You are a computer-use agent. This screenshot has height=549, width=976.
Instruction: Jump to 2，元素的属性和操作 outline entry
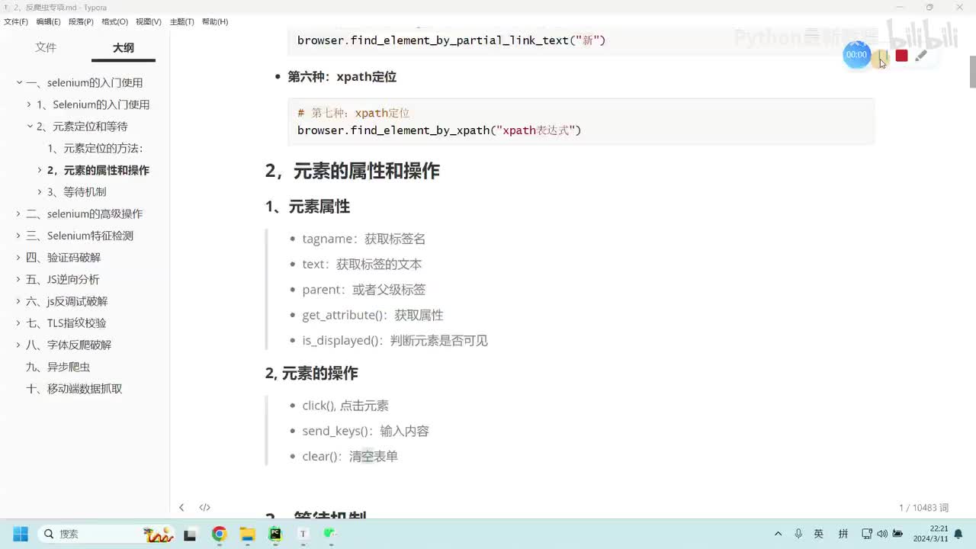(98, 170)
